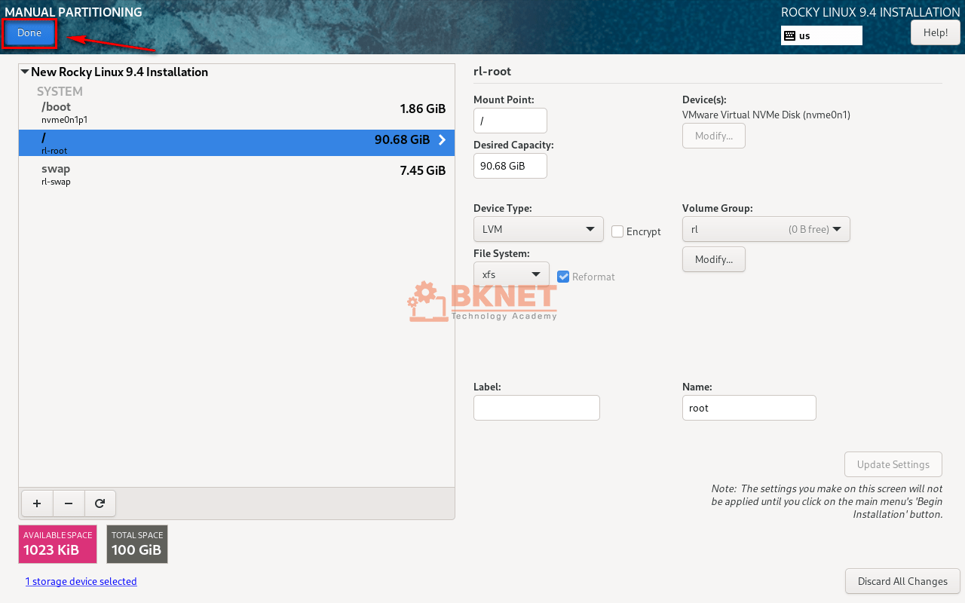Open the 1 storage device selected link
Viewport: 965px width, 603px height.
pyautogui.click(x=81, y=581)
